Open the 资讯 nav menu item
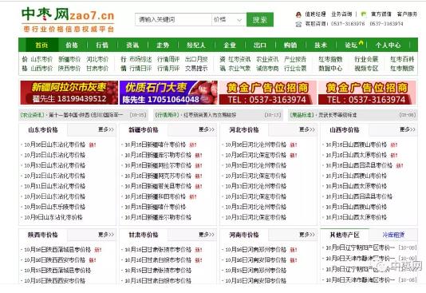The height and width of the screenshot is (293, 426). click(x=132, y=45)
